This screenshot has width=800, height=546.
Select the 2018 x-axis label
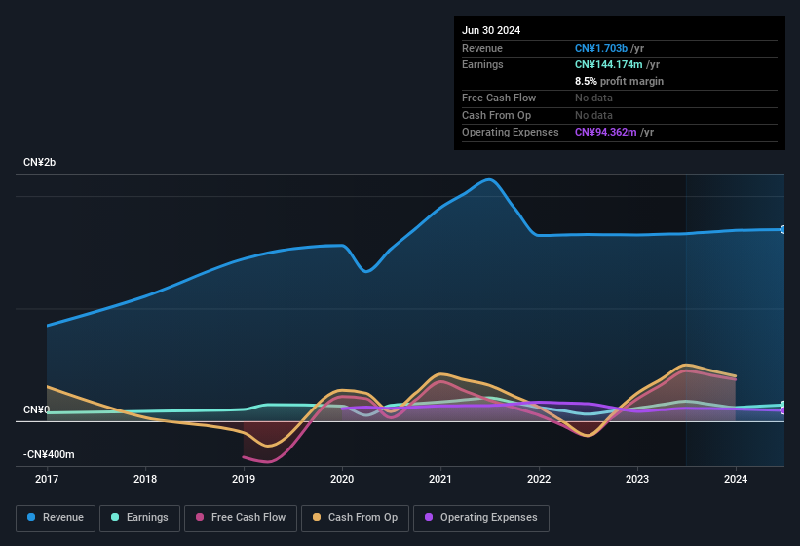pyautogui.click(x=145, y=479)
